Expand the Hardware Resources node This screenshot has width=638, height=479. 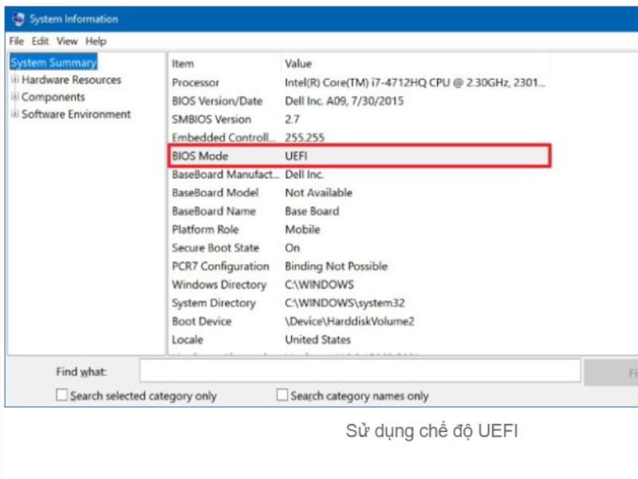point(14,79)
